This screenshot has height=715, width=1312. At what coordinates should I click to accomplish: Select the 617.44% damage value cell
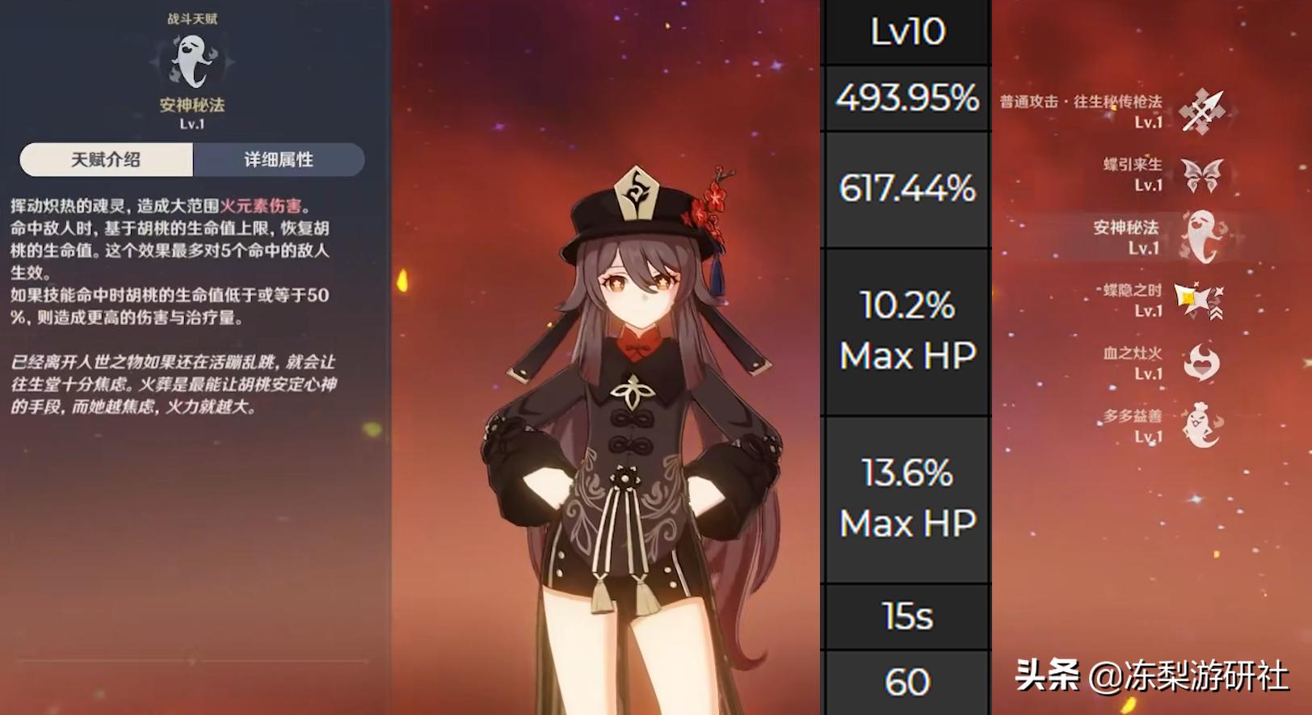click(906, 189)
